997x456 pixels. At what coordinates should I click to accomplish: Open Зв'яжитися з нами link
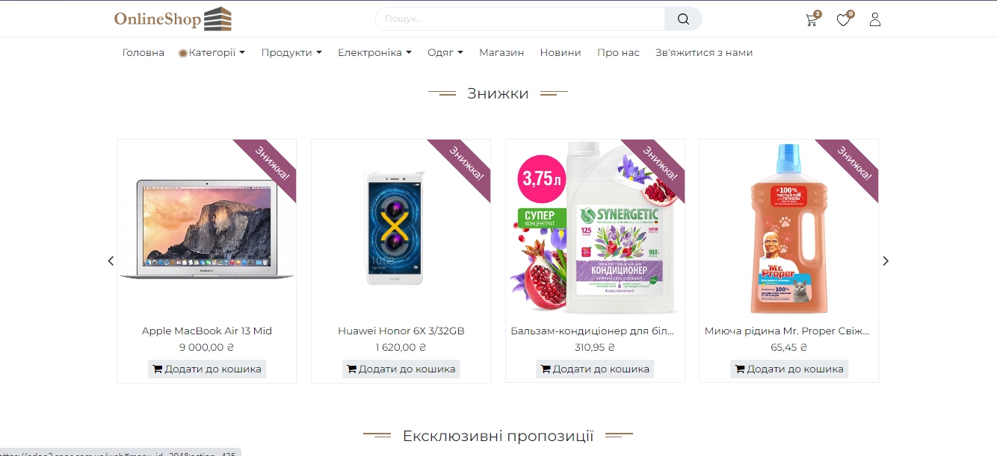(704, 52)
